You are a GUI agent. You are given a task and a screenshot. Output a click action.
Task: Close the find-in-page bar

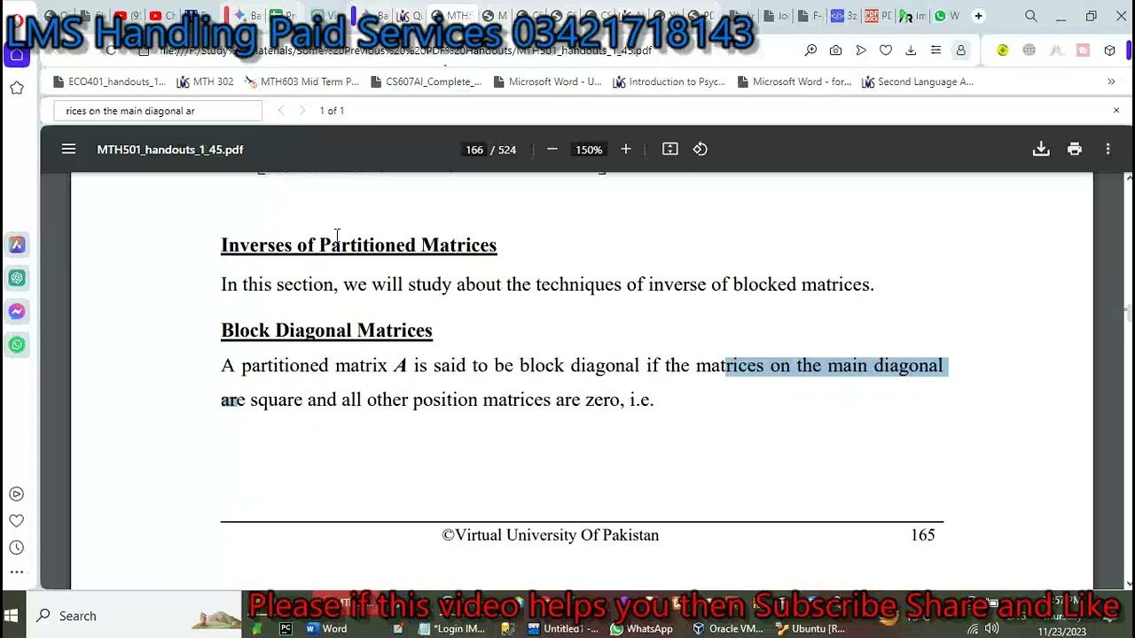[1116, 111]
